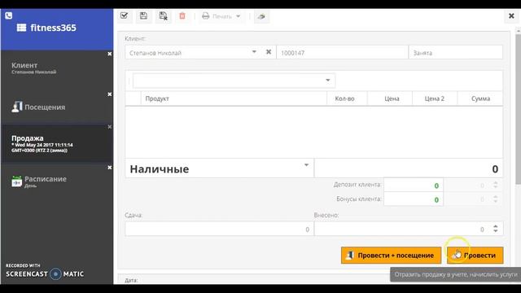Click the Занята status field
Image resolution: width=521 pixels, height=293 pixels.
point(455,52)
